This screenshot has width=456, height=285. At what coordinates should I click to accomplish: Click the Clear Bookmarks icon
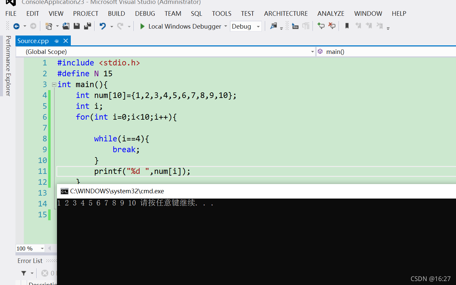click(x=380, y=26)
